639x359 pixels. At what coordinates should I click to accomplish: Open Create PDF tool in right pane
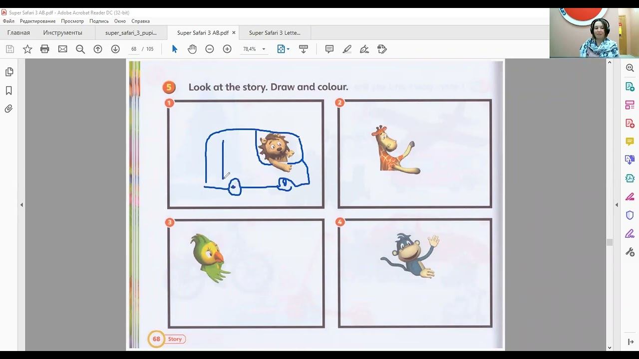(630, 123)
